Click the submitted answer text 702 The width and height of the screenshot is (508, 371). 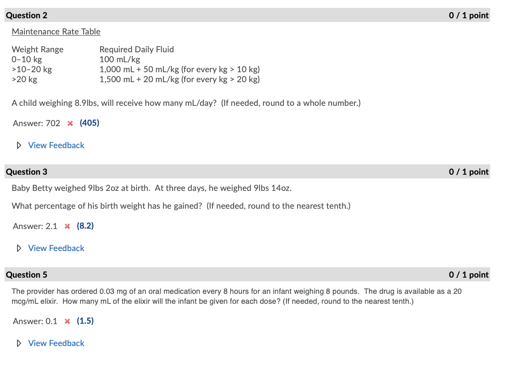(x=53, y=123)
